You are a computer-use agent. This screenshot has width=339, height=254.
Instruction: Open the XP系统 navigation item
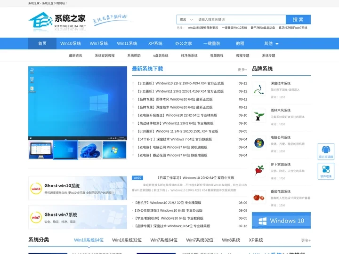pyautogui.click(x=155, y=43)
